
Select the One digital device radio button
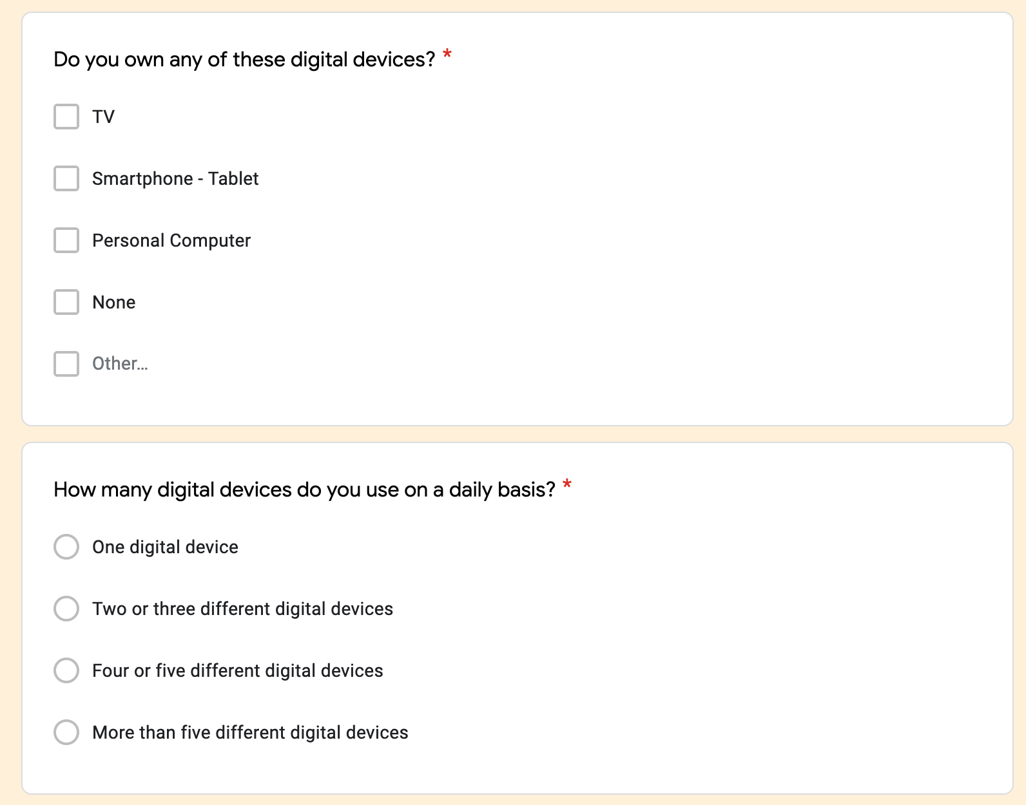[66, 547]
